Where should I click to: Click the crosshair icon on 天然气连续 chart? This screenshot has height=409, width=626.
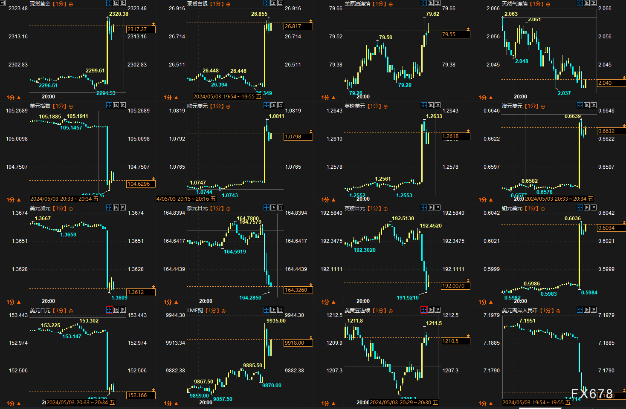[x=580, y=3]
